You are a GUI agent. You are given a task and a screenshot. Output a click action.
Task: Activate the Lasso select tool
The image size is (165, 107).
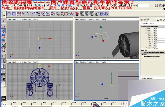3,26
